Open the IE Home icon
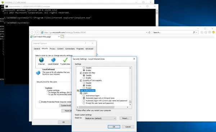216x132 pixels. [x=202, y=32]
